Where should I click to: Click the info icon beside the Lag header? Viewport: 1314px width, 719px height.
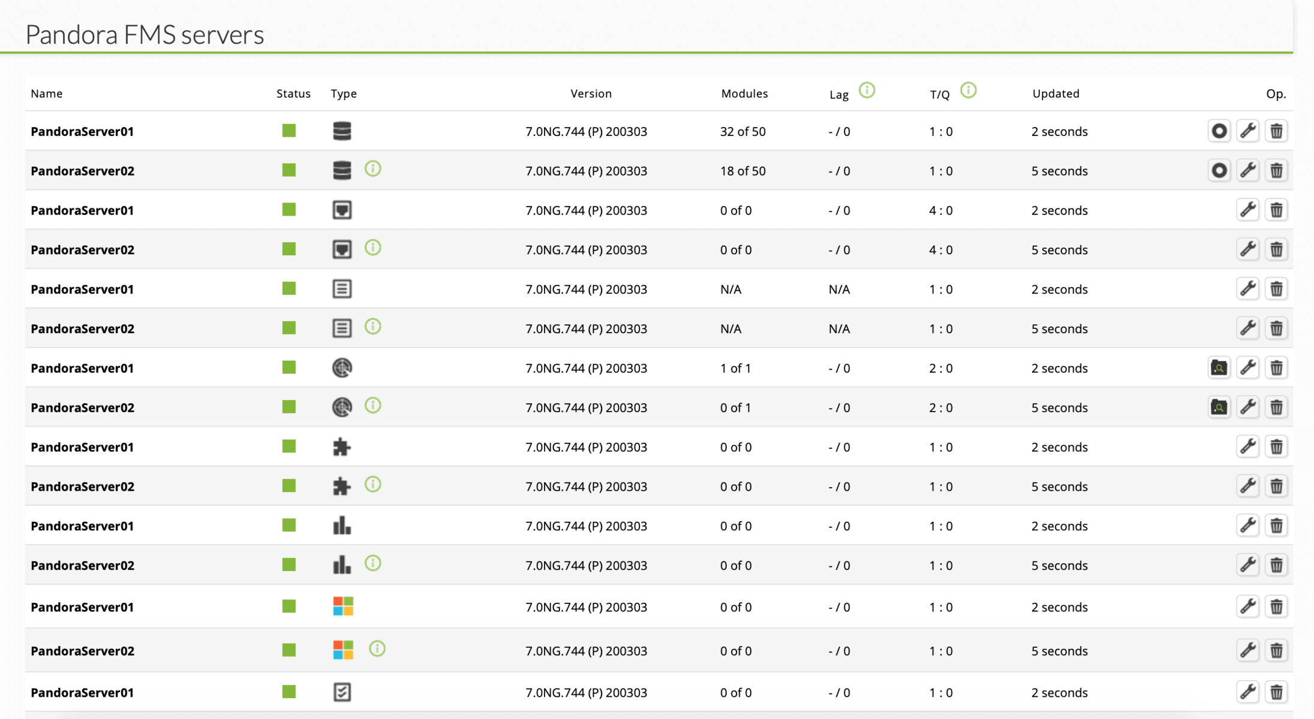point(867,90)
